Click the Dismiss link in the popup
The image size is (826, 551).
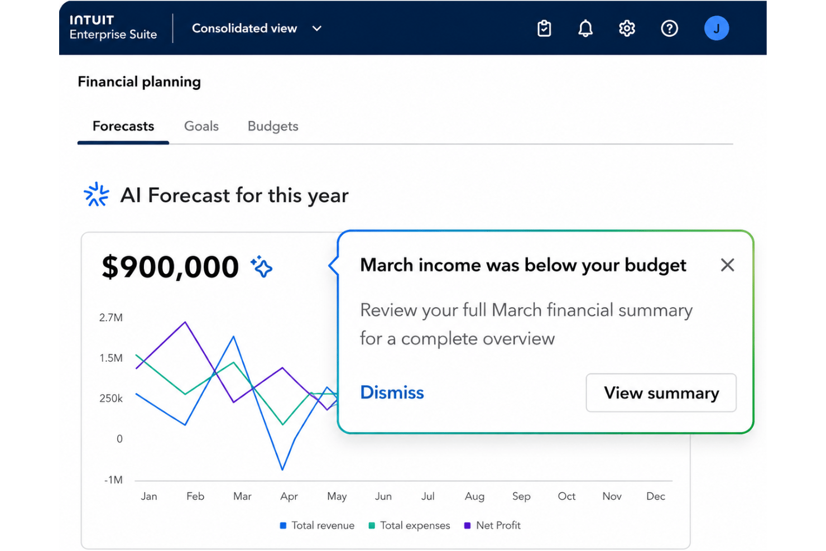(x=392, y=392)
